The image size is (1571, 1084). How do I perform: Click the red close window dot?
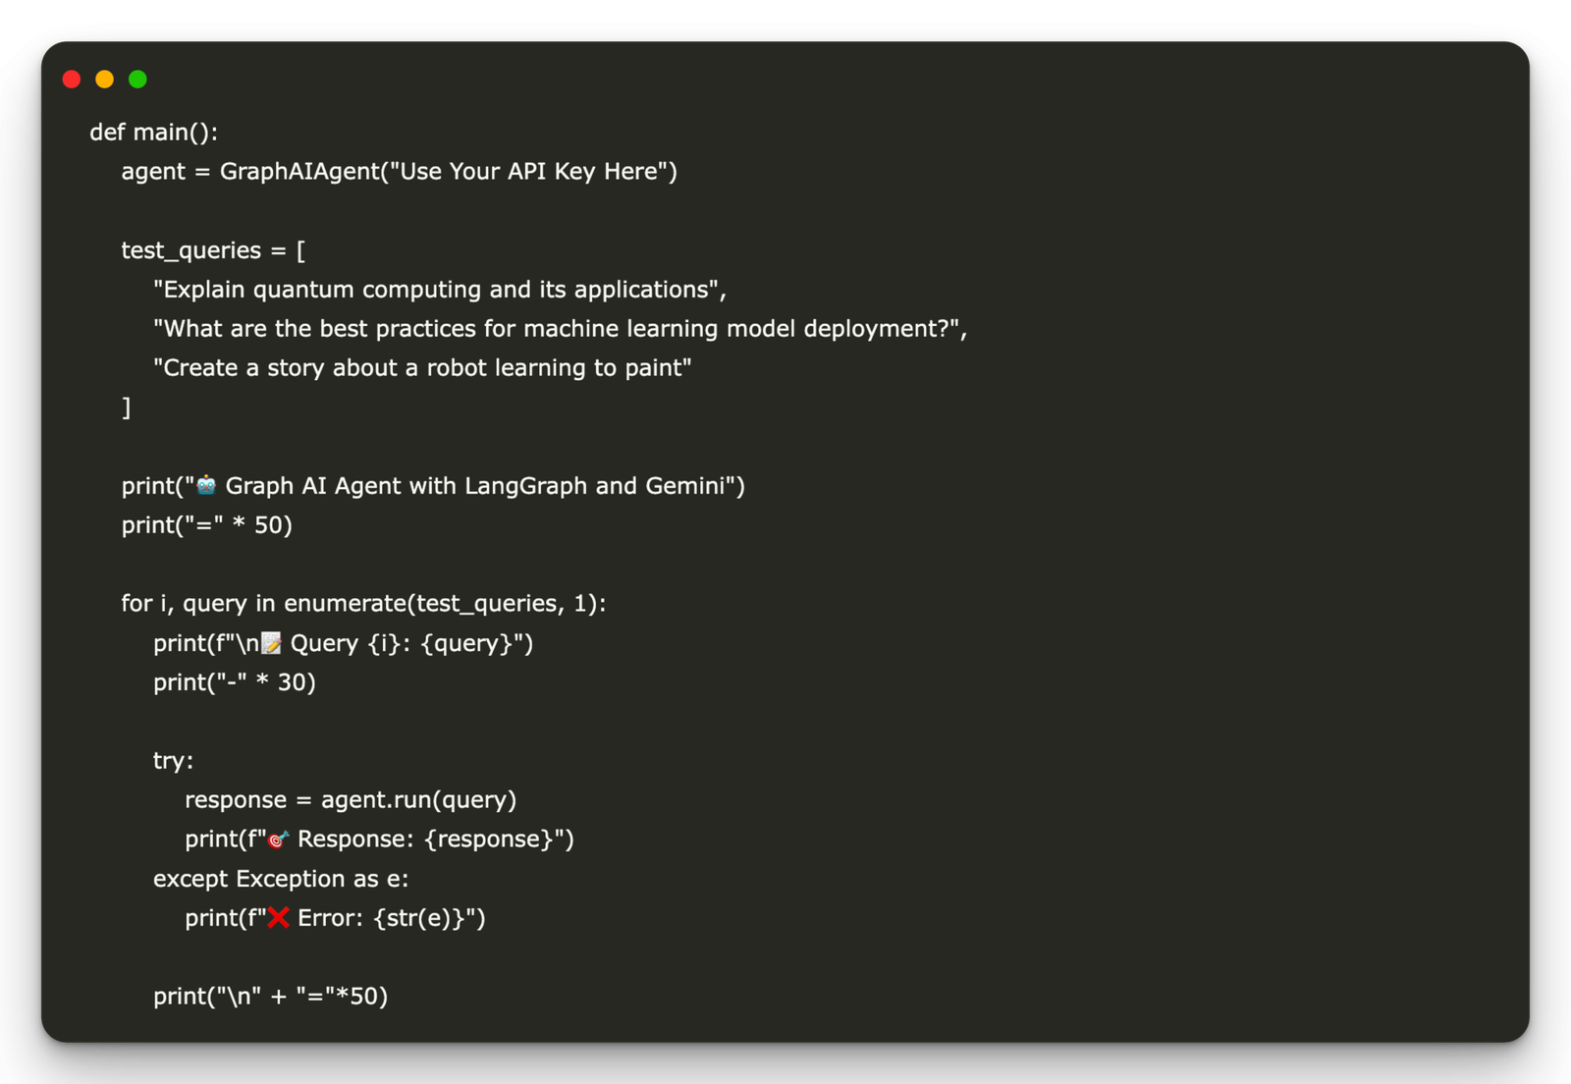(72, 80)
